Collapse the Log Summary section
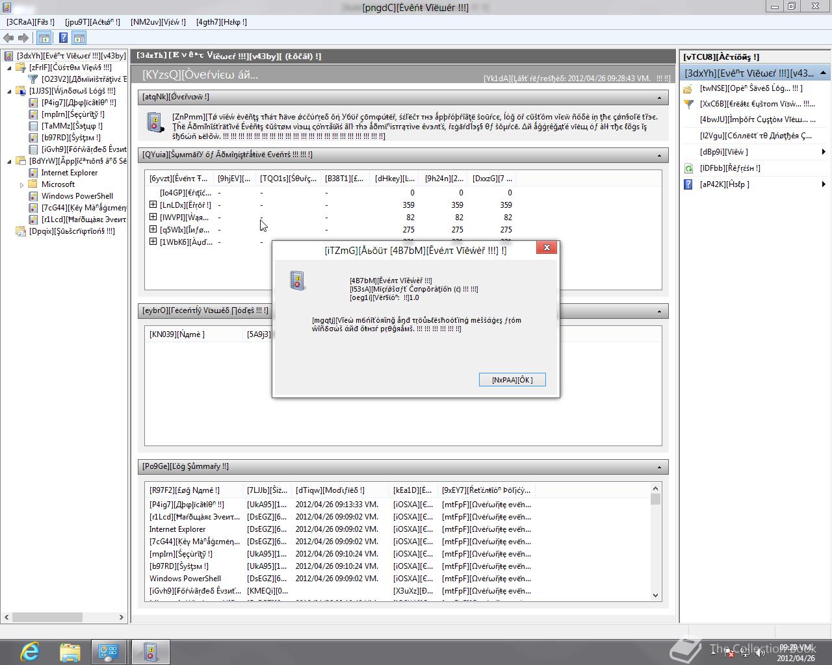This screenshot has height=665, width=832. 659,467
